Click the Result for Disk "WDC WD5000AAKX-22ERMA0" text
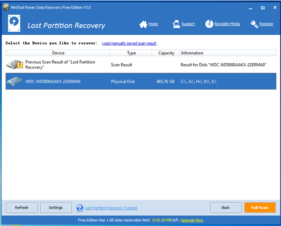Screen dimensions: 281x226 tap(223, 65)
